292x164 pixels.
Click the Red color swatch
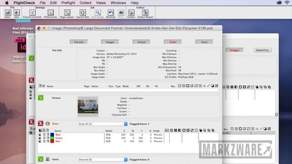coord(52,141)
